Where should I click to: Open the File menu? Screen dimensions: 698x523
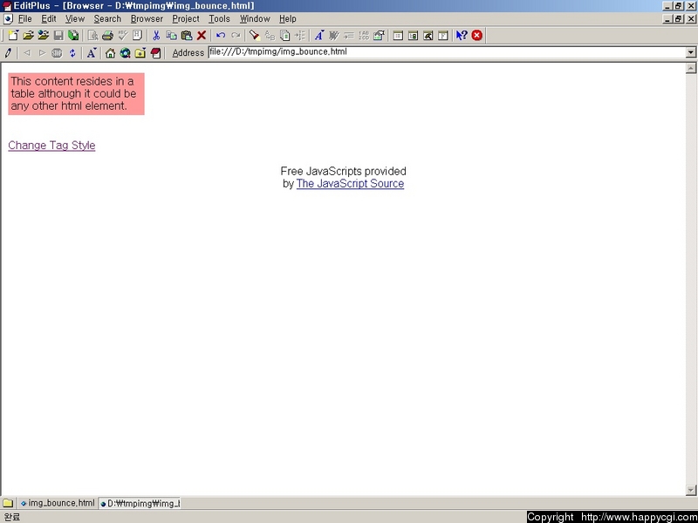(x=25, y=18)
